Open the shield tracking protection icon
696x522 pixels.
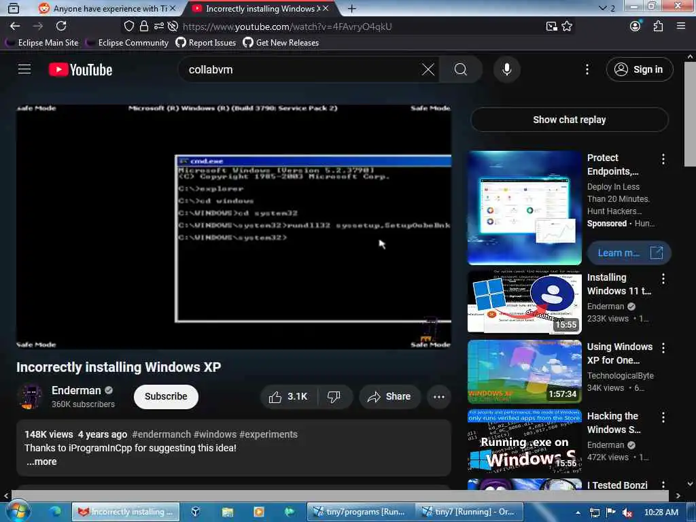[x=128, y=27]
